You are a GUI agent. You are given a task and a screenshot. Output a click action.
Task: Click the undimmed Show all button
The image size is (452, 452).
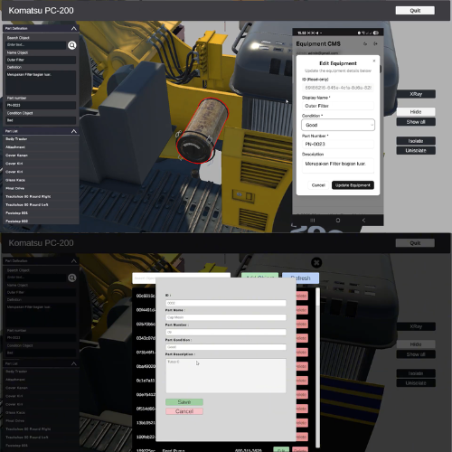point(416,122)
